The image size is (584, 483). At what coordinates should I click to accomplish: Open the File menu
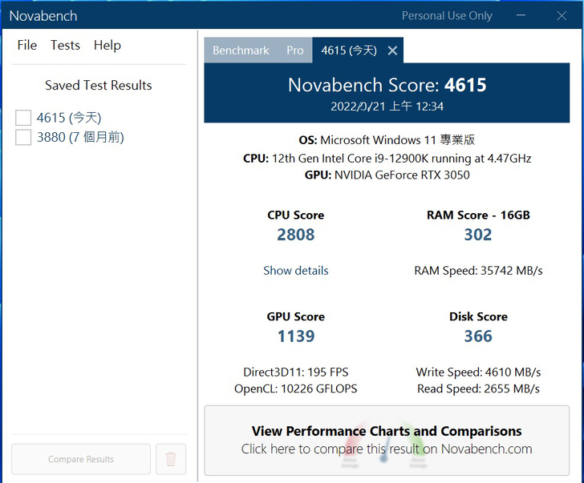click(27, 46)
